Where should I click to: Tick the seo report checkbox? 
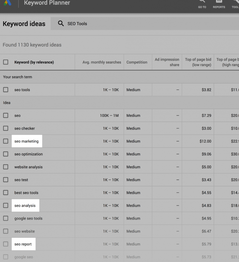[6, 244]
